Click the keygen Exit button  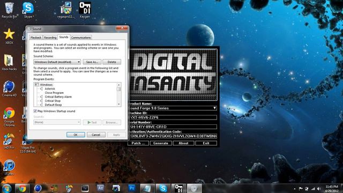tap(206, 143)
